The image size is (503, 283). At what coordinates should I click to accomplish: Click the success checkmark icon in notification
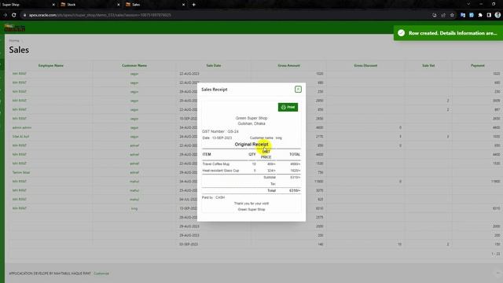tap(401, 33)
